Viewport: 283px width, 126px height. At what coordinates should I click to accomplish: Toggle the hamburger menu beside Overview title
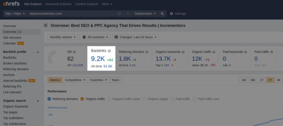pos(46,25)
